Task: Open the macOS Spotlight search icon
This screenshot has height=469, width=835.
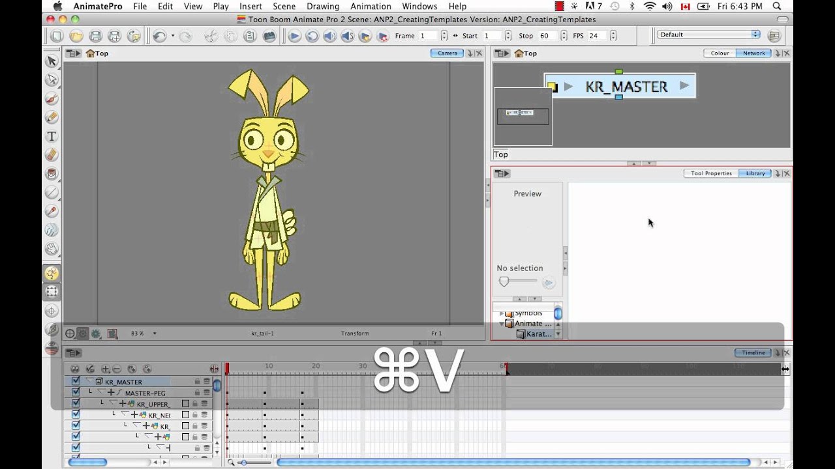Action: tap(776, 7)
